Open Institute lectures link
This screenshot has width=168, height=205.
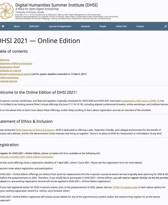coord(8,81)
